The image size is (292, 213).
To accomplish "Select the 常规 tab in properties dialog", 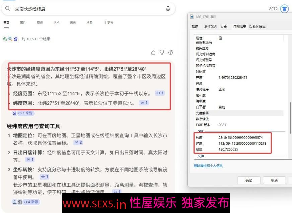I will tap(195, 27).
